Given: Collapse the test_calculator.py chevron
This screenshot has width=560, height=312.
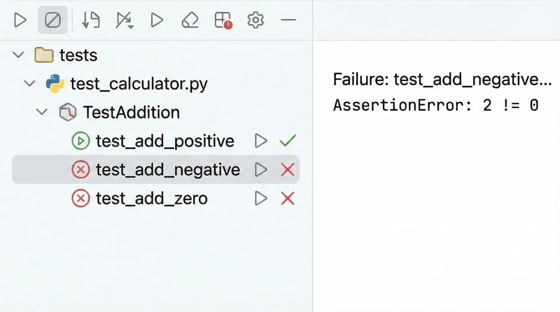Looking at the screenshot, I should pos(29,84).
